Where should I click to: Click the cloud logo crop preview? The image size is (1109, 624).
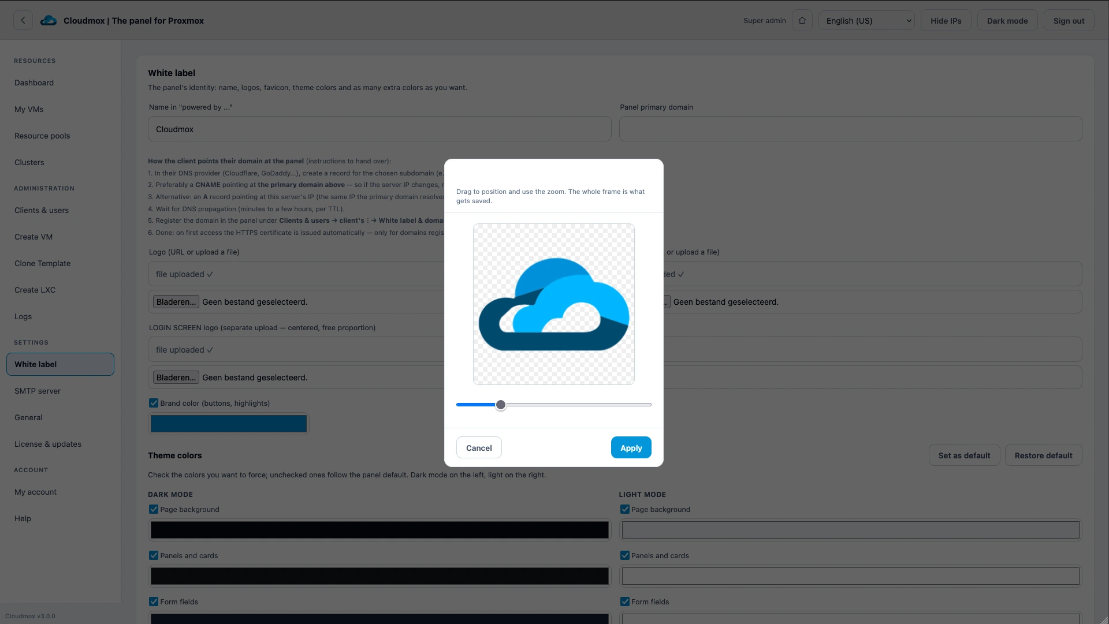click(554, 304)
